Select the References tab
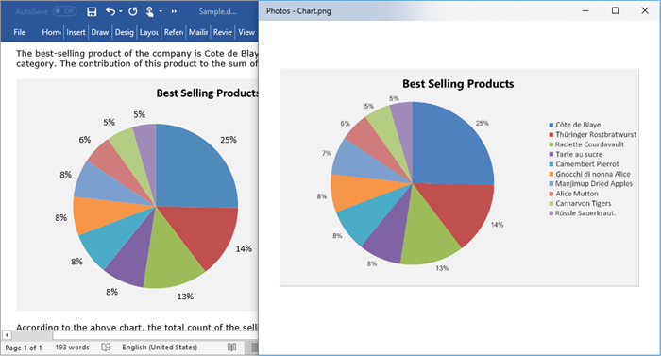This screenshot has width=661, height=356. pyautogui.click(x=174, y=32)
